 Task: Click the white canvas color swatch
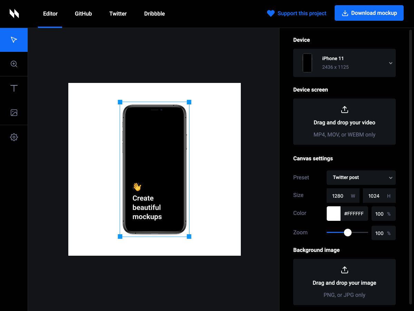click(334, 214)
